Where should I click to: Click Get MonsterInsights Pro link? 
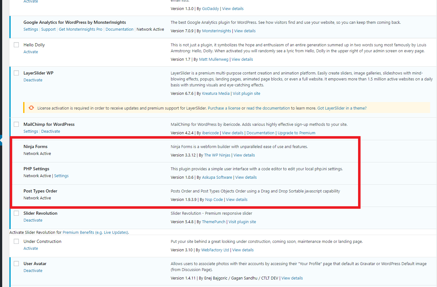click(81, 29)
